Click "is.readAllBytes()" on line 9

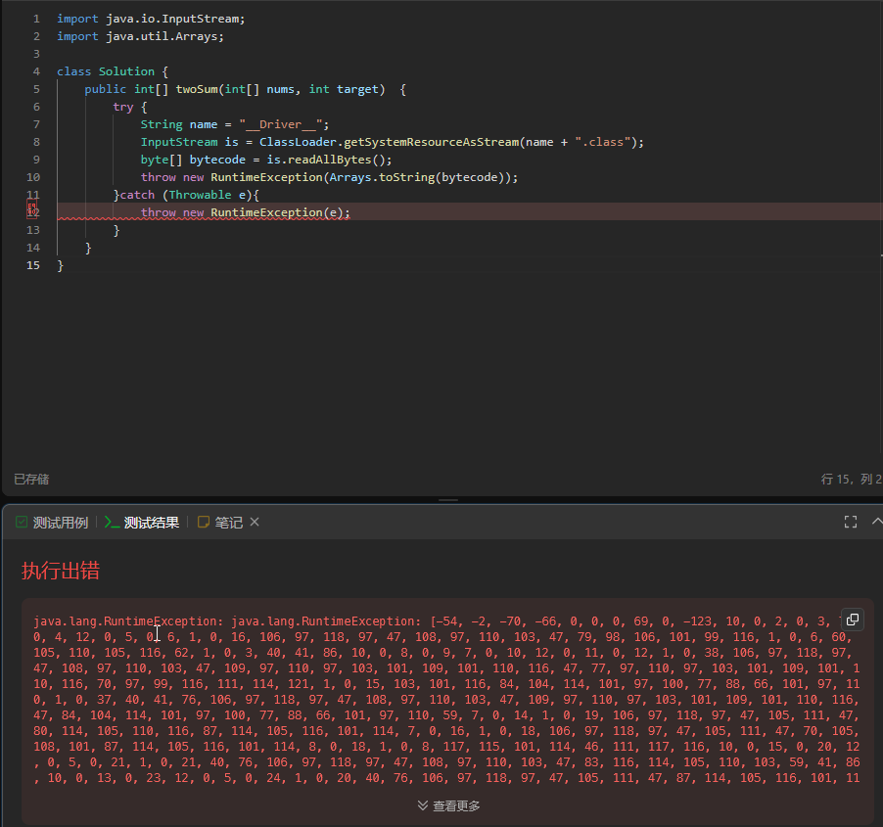tap(325, 160)
